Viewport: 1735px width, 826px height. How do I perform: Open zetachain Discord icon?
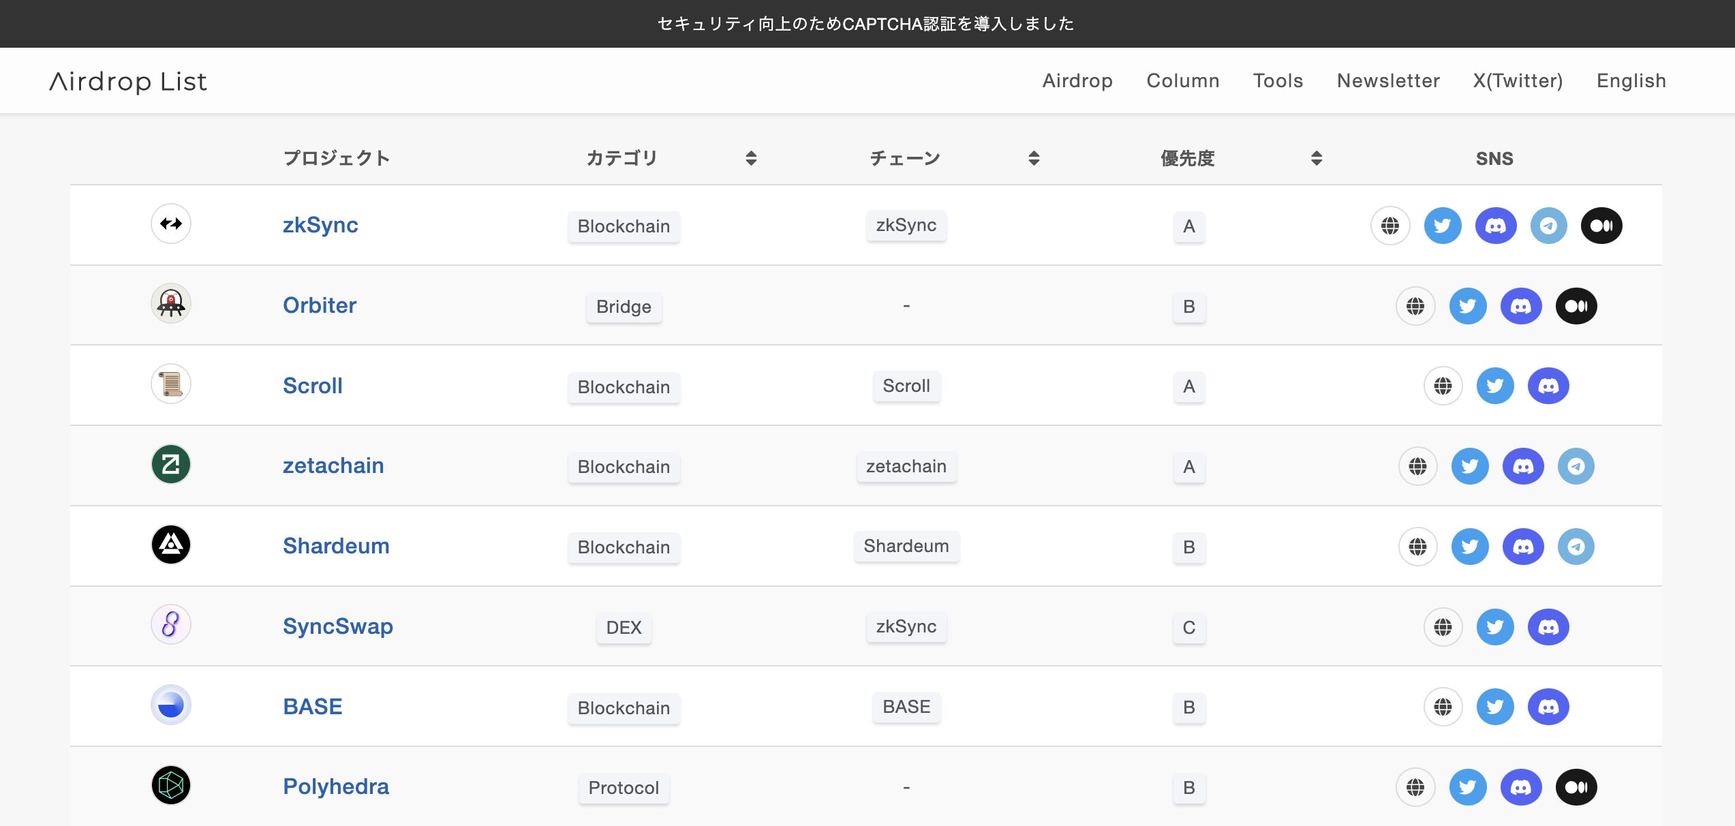pos(1523,466)
